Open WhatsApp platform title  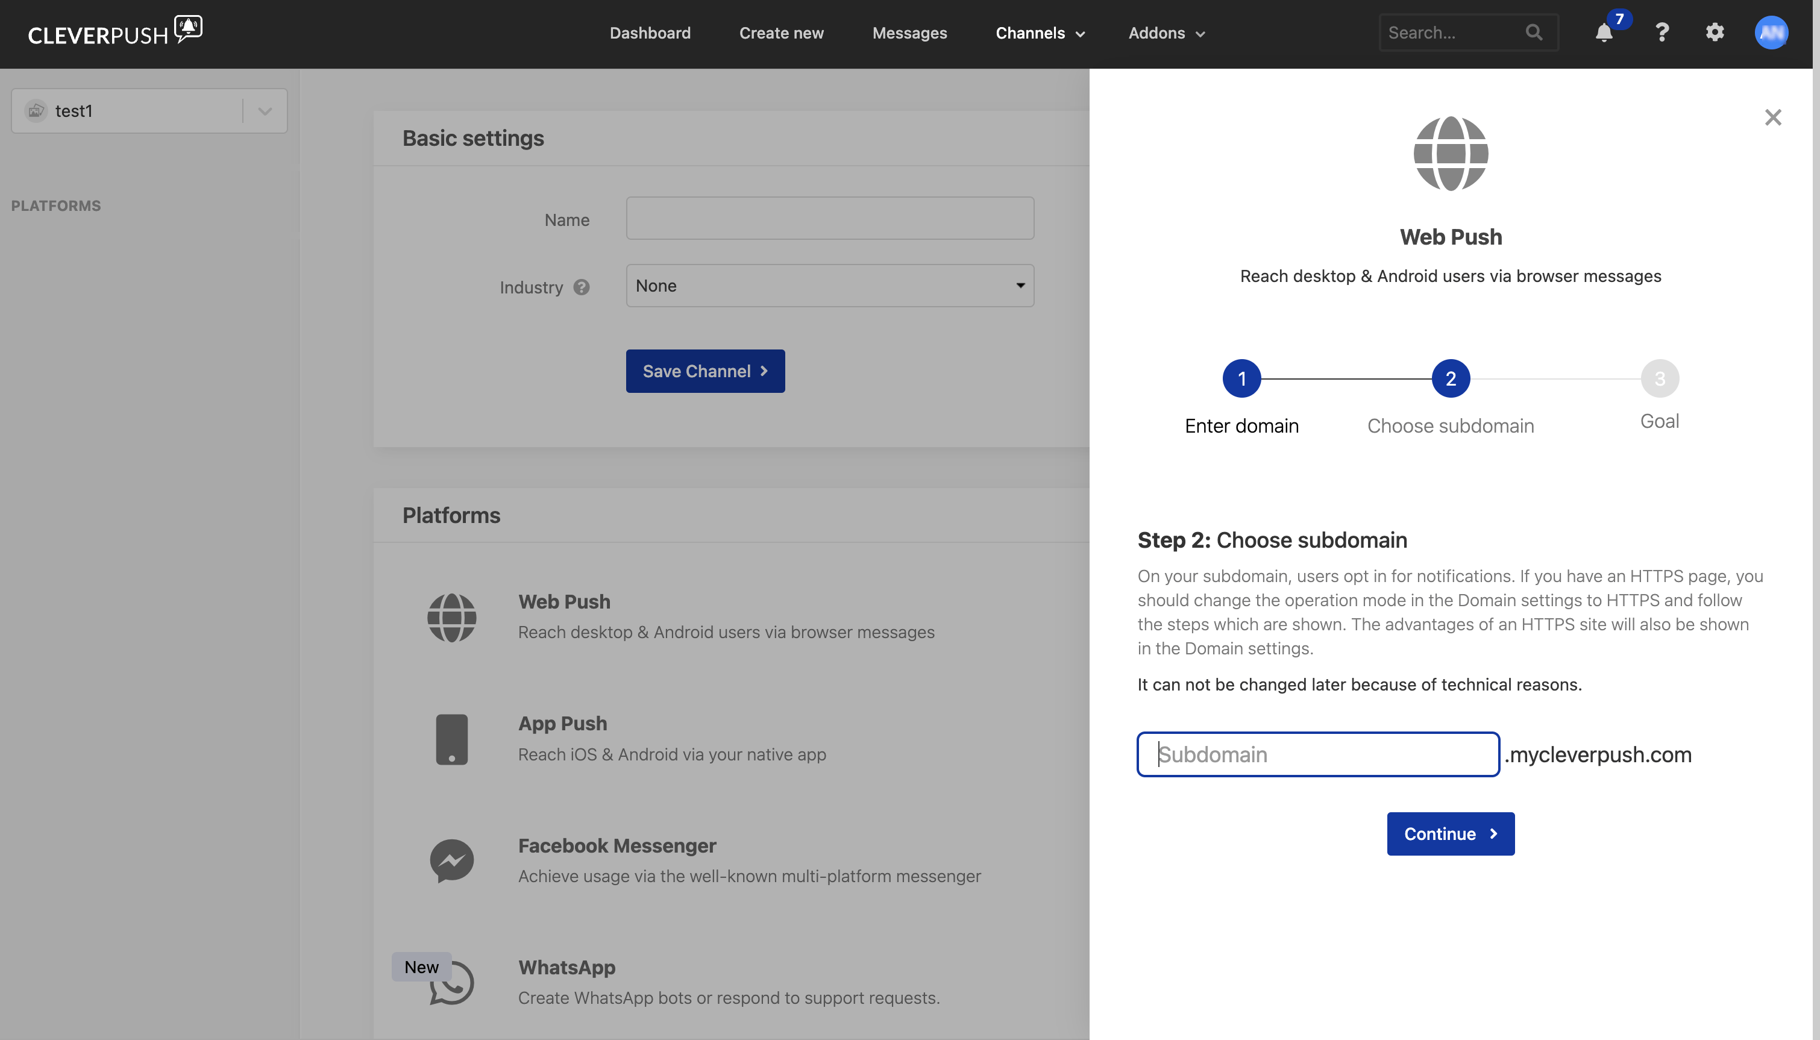click(x=567, y=967)
